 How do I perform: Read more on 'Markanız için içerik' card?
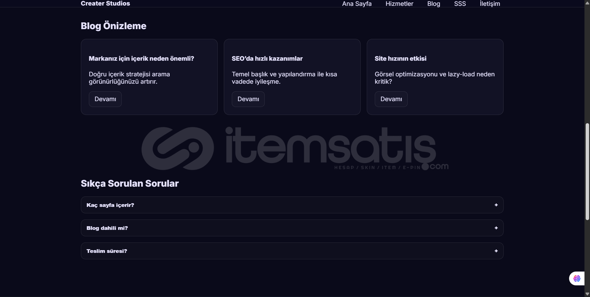pos(105,99)
